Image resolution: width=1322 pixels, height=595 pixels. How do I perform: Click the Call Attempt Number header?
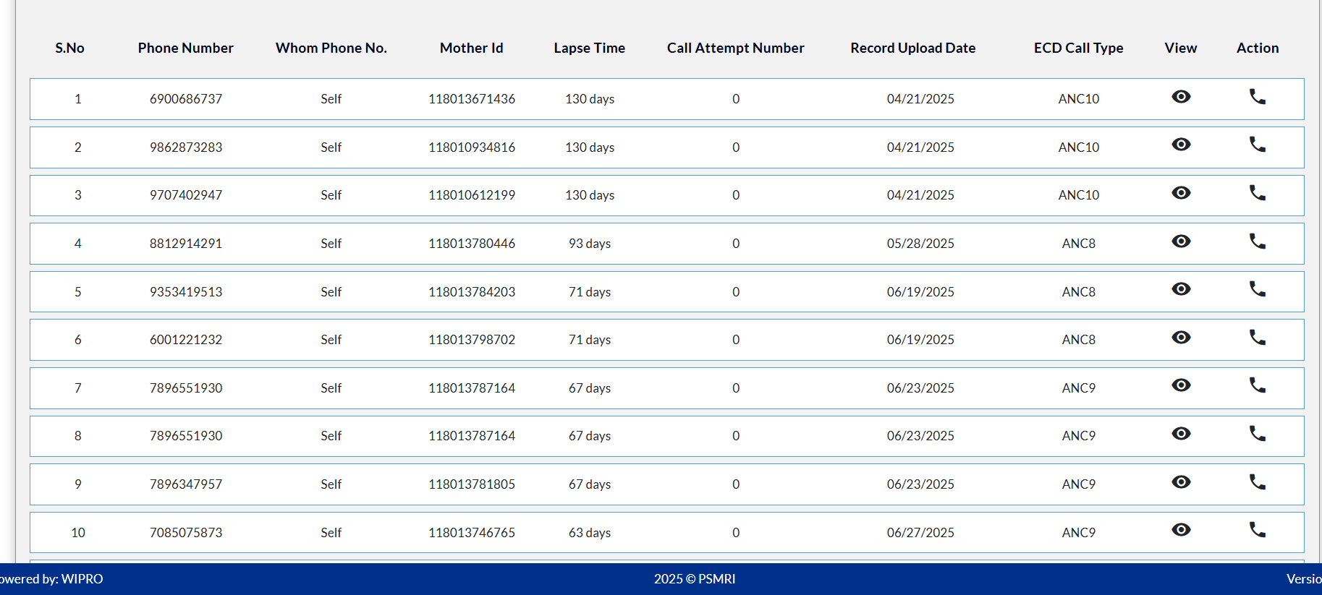click(735, 48)
